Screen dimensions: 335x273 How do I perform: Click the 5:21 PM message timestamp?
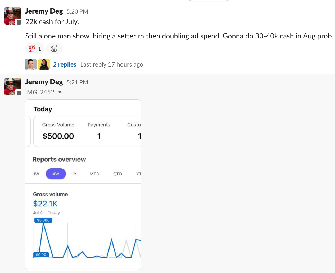77,82
